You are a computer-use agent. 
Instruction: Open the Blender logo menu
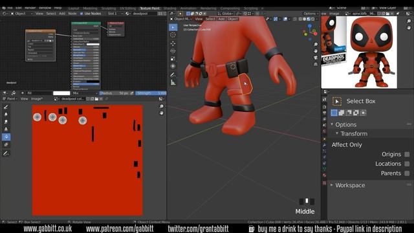coord(4,8)
